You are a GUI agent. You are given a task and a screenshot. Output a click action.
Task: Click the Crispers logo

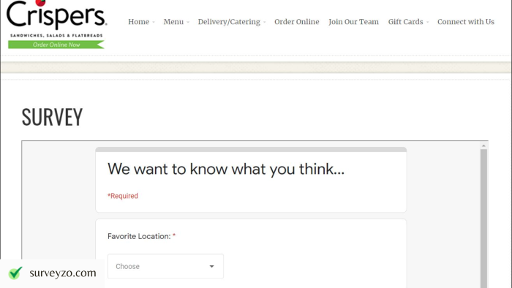tap(56, 15)
